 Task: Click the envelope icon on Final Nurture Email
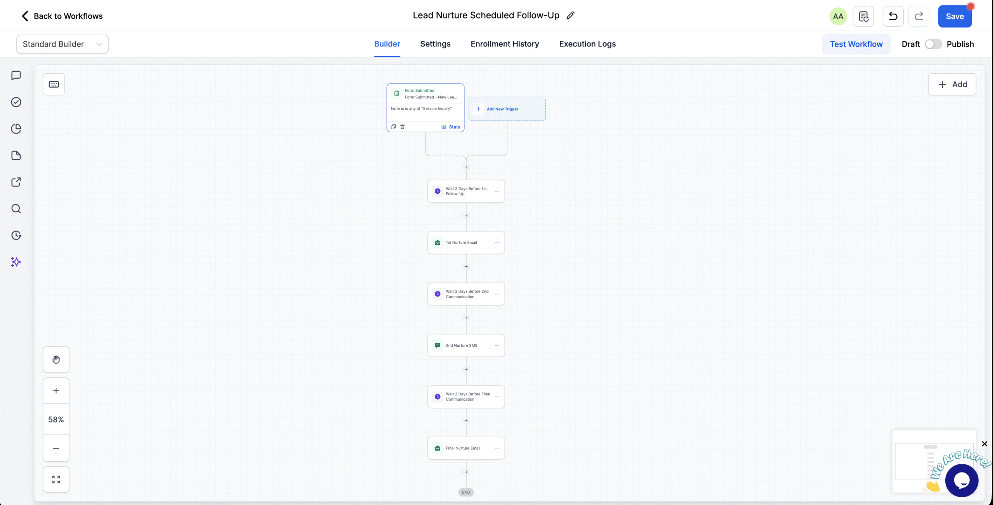pyautogui.click(x=438, y=448)
